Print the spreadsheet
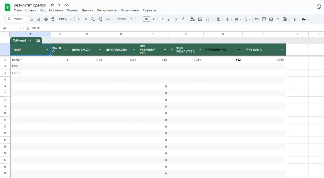Image resolution: width=324 pixels, height=178 pixels. (46, 19)
